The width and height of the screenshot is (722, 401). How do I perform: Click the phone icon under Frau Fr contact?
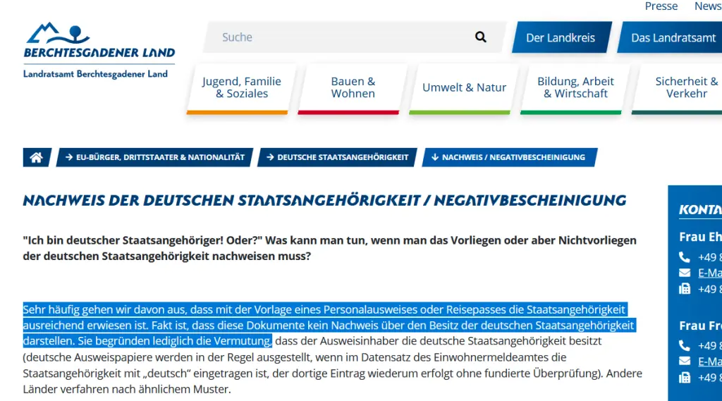pyautogui.click(x=684, y=345)
